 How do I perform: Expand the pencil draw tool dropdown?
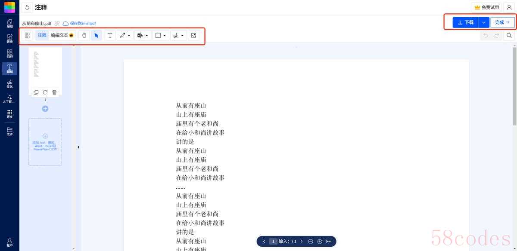point(129,36)
